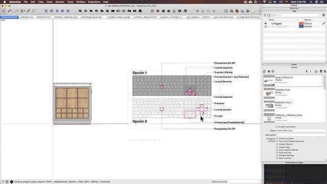Screen dimensions: 327x184
Task: Collapse the Tags panel header
Action: point(294,11)
